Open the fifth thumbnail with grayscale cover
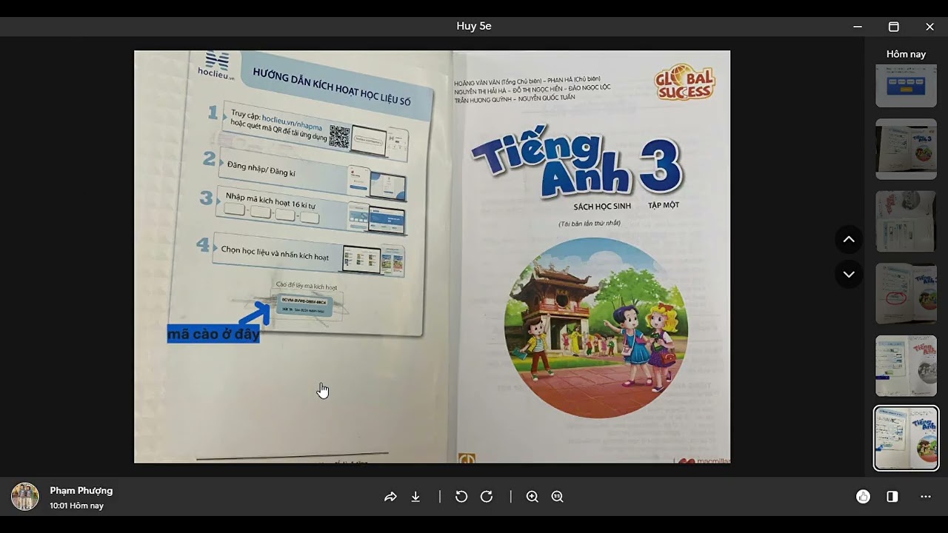948x533 pixels. 907,366
